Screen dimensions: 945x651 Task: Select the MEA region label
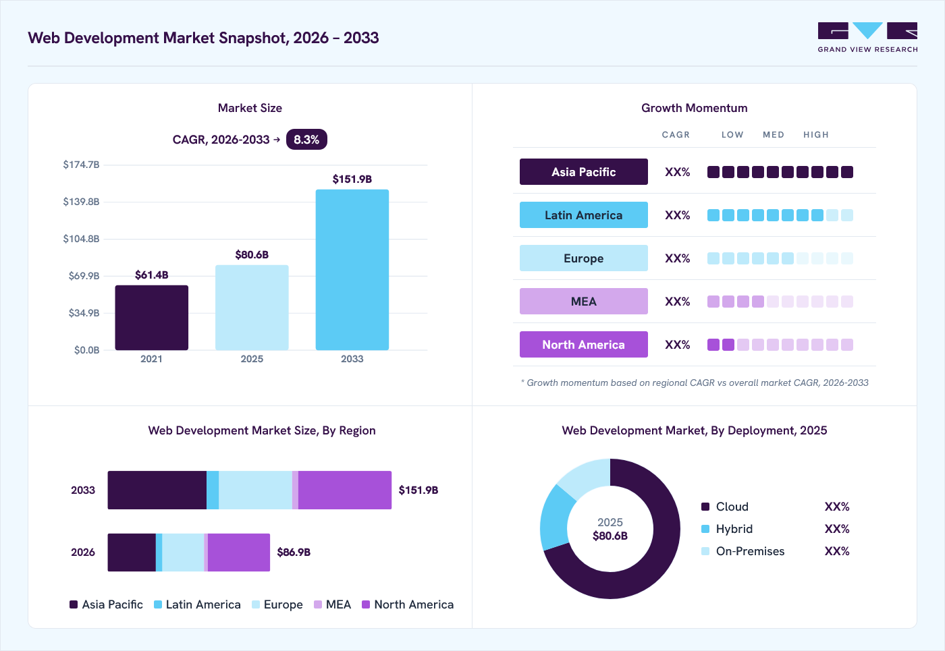point(584,302)
